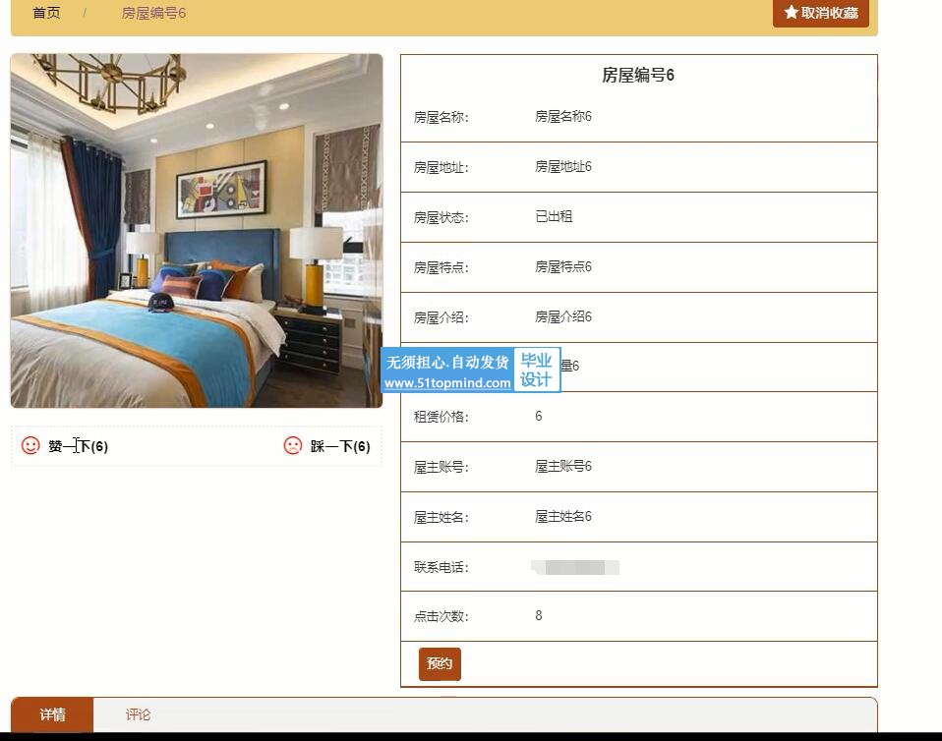
Task: Switch to the 详情 tab
Action: [52, 714]
